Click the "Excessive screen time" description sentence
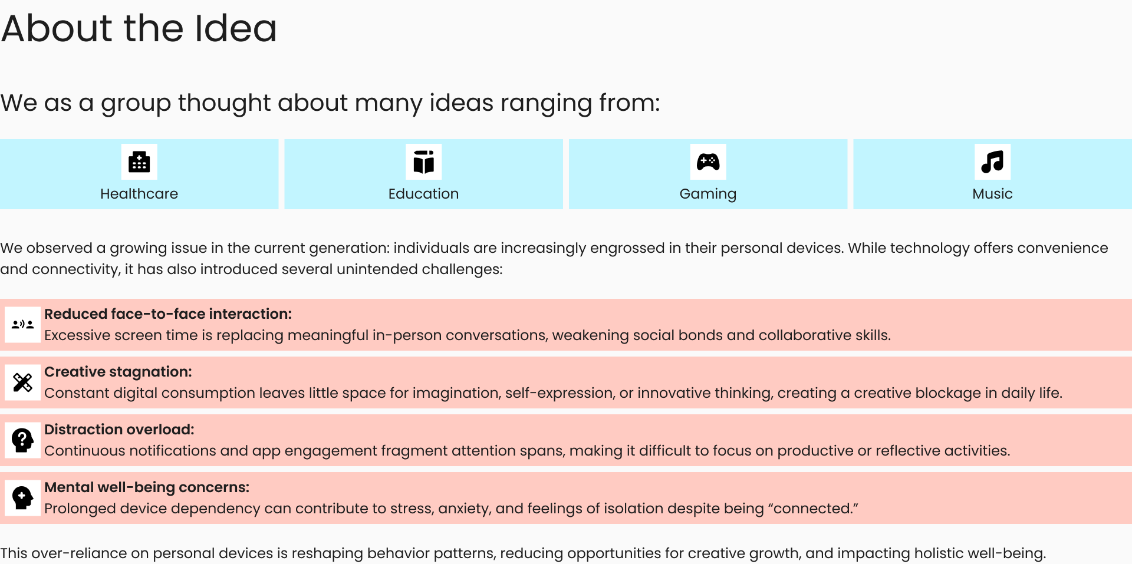The height and width of the screenshot is (564, 1132). 467,335
